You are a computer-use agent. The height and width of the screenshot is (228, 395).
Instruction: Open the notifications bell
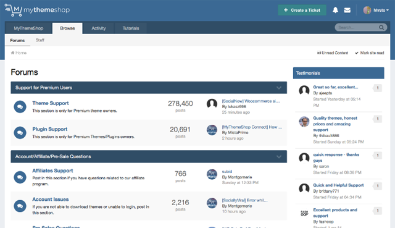pyautogui.click(x=335, y=10)
